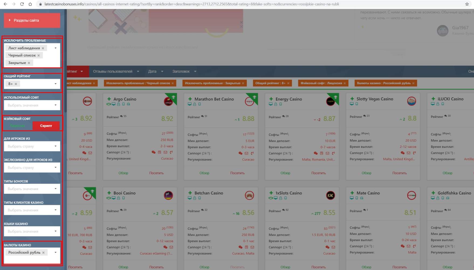Toggle fake soft filter to Лицензия
The image size is (474, 270).
(x=18, y=126)
